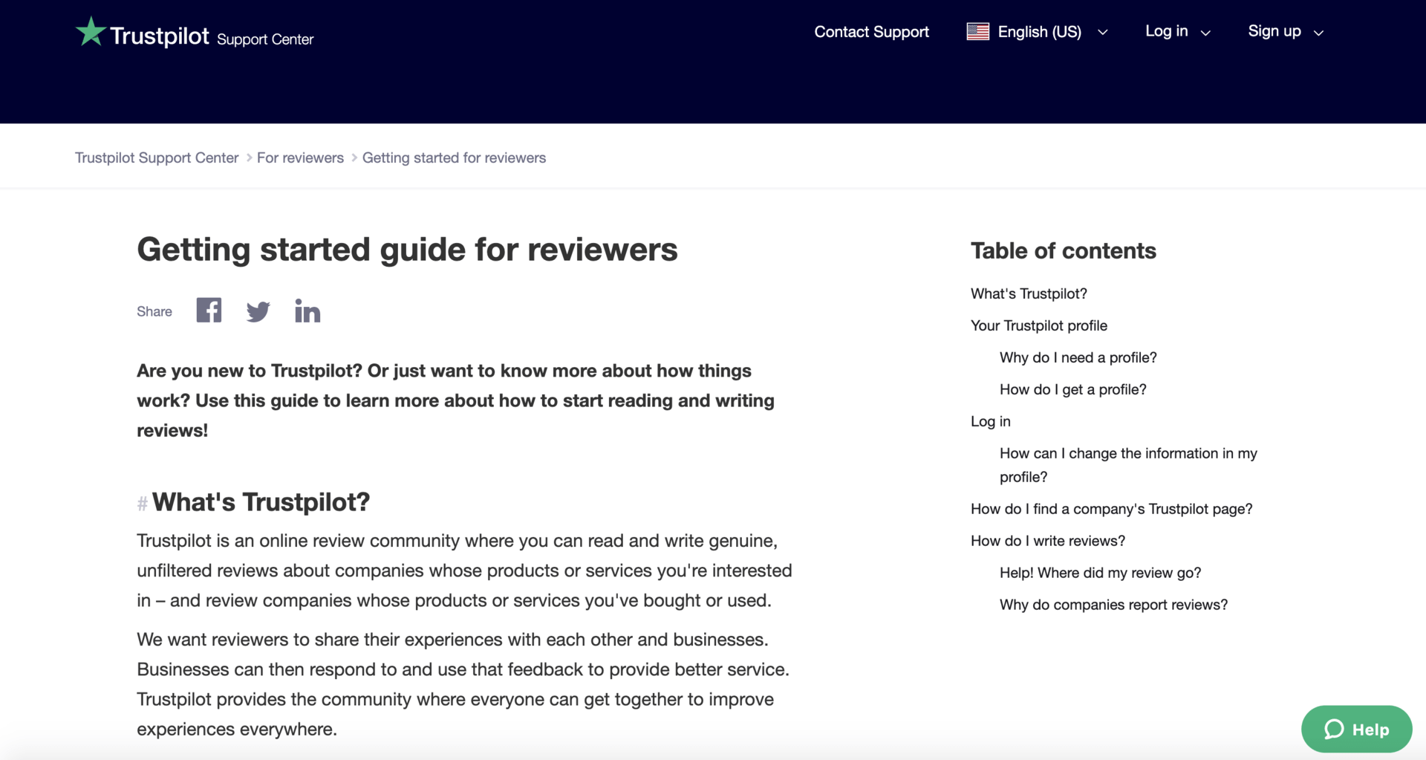Navigate to Trustpilot Support Center breadcrumb
Screen dimensions: 1426x760
156,157
